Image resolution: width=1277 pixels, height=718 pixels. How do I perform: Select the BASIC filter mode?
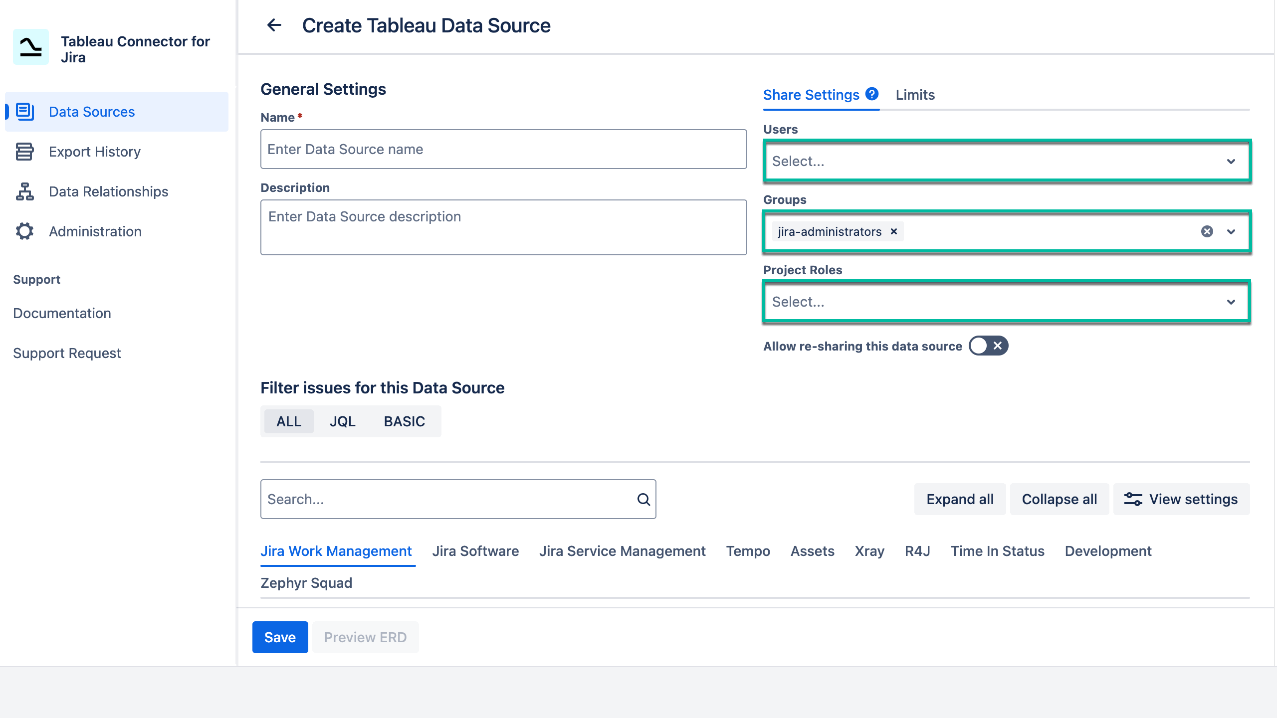click(404, 422)
